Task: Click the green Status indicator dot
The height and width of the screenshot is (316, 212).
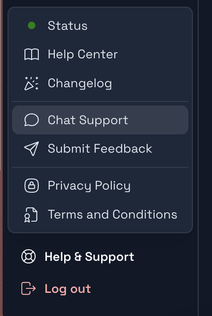Action: pos(32,26)
